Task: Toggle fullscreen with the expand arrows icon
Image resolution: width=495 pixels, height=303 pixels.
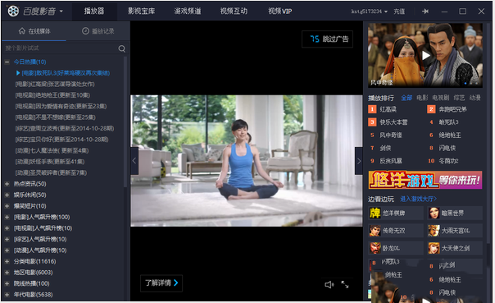Action: click(345, 285)
